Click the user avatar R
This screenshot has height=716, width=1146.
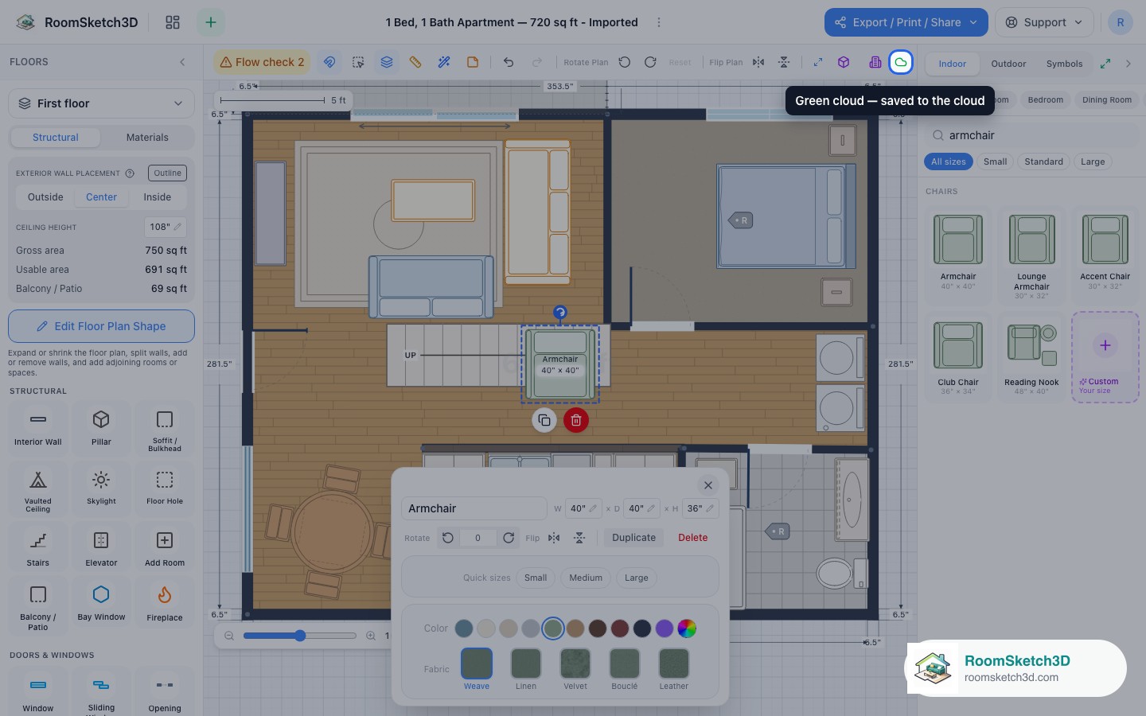click(x=1121, y=22)
